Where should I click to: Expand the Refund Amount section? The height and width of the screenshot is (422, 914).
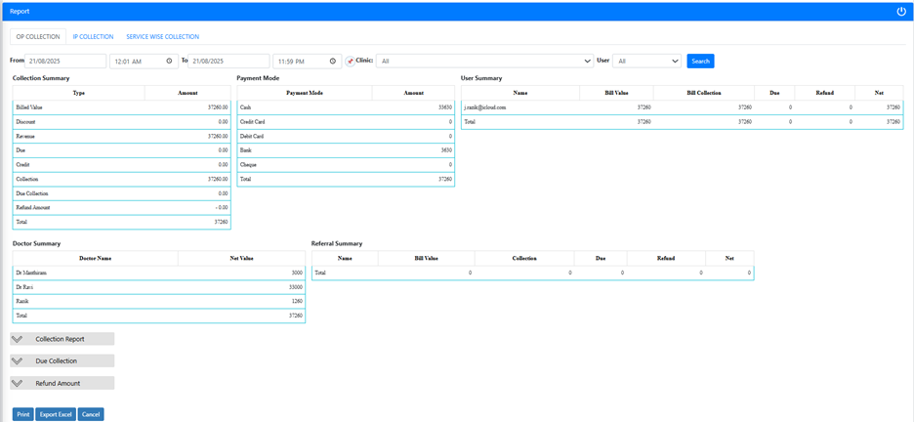coord(58,384)
